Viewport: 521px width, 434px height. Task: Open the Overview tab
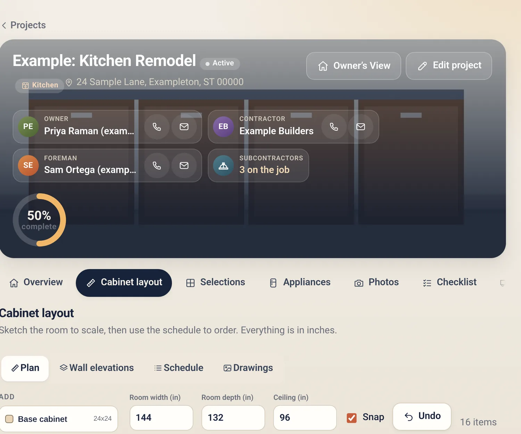36,283
